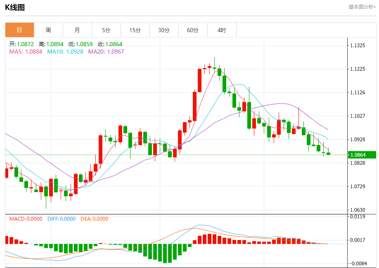Click the 1.1027 price axis label
Viewport: 379px width, 268px height.
click(x=358, y=116)
